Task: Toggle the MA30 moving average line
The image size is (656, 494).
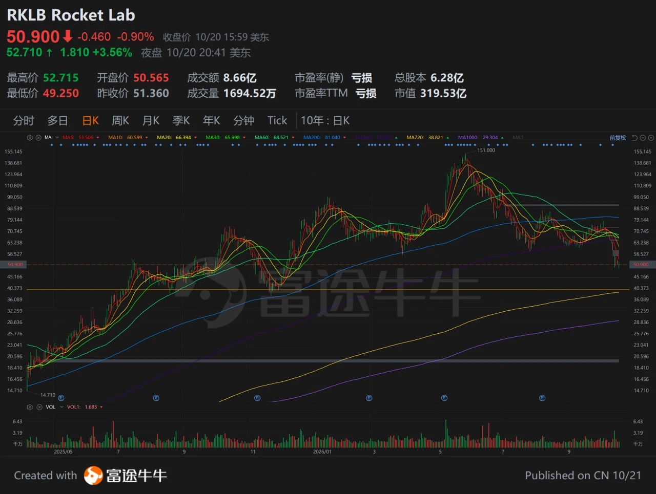Action: 225,138
